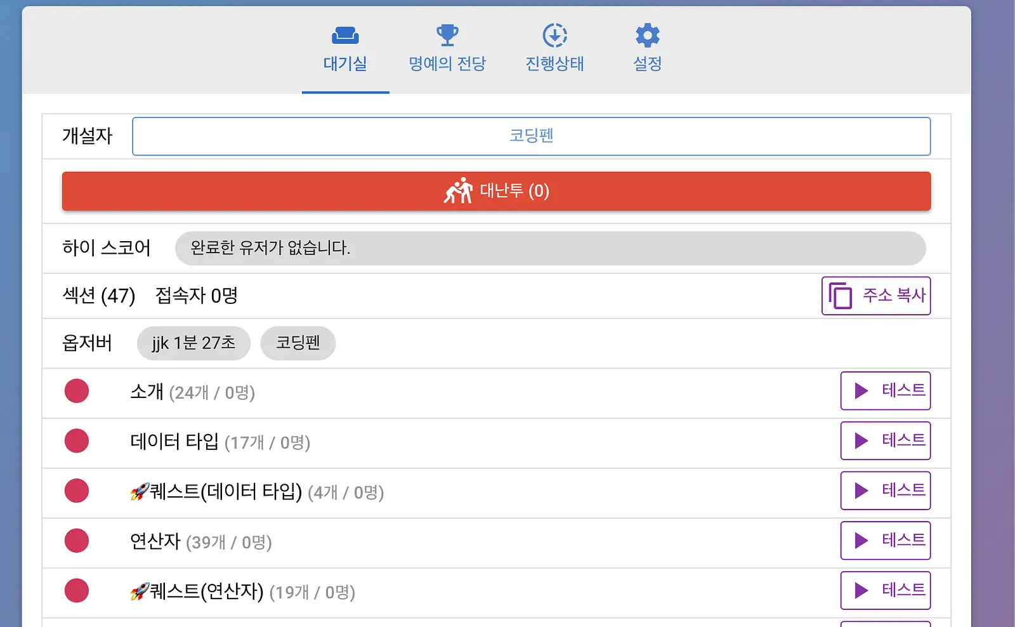The image size is (1015, 627).
Task: Click the play icon in 연산자 row
Action: point(861,541)
